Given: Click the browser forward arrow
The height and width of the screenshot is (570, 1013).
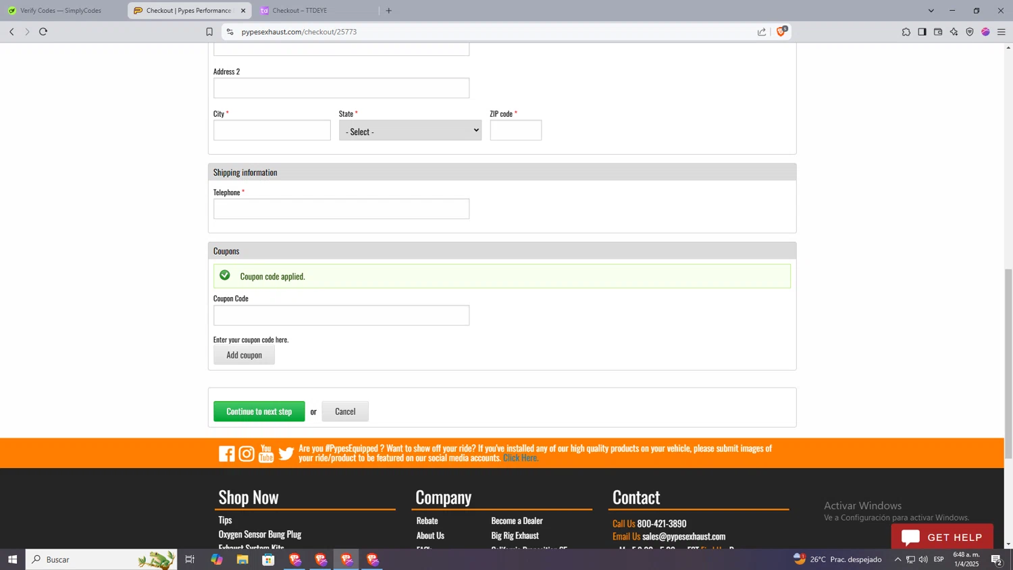Looking at the screenshot, I should tap(27, 32).
